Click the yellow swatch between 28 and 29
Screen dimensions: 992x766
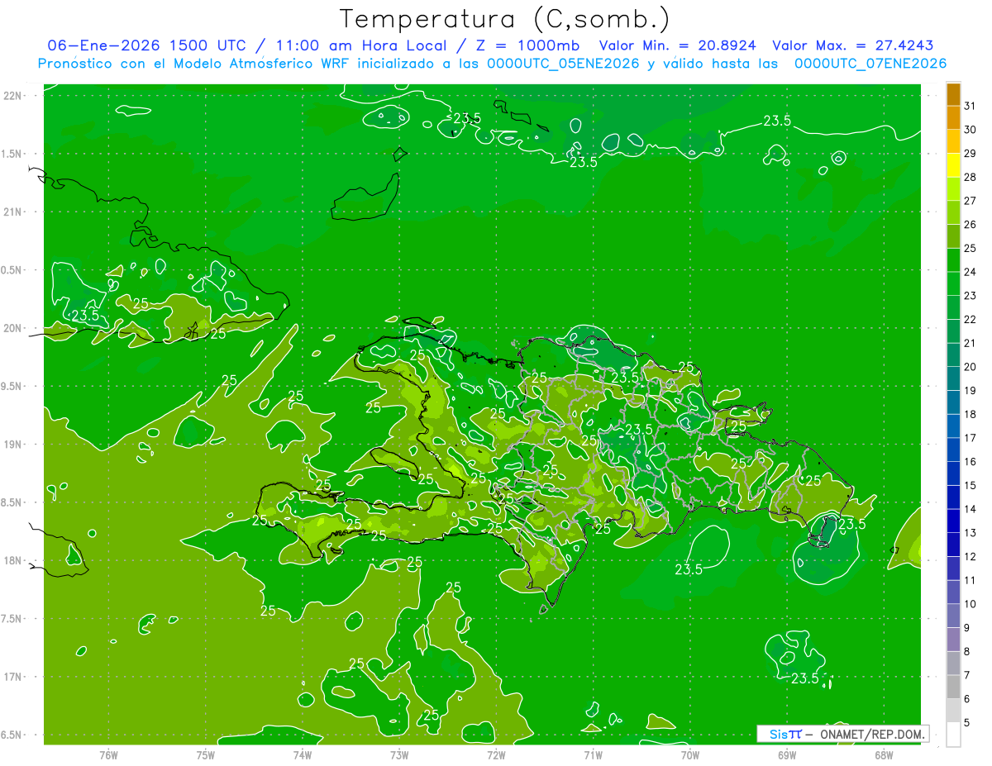[x=953, y=165]
